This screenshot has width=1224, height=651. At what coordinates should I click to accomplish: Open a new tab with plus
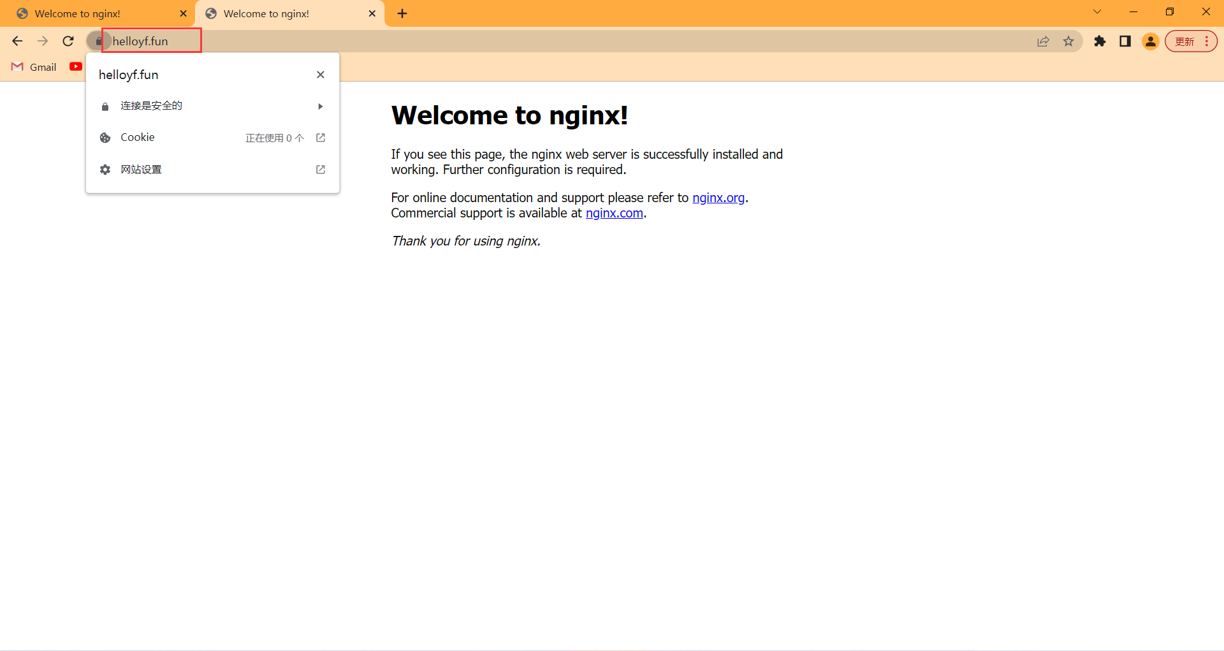402,13
